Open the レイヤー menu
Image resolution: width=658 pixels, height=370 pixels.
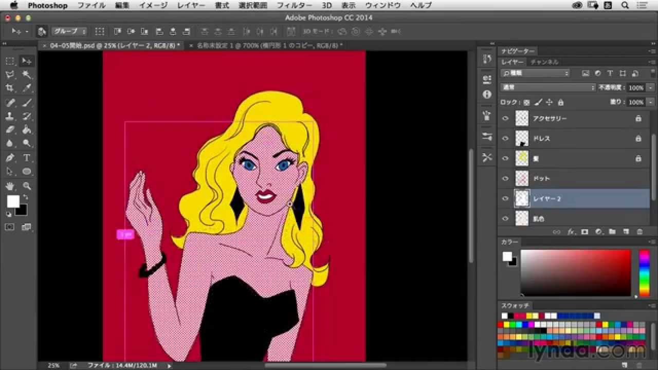tap(191, 6)
